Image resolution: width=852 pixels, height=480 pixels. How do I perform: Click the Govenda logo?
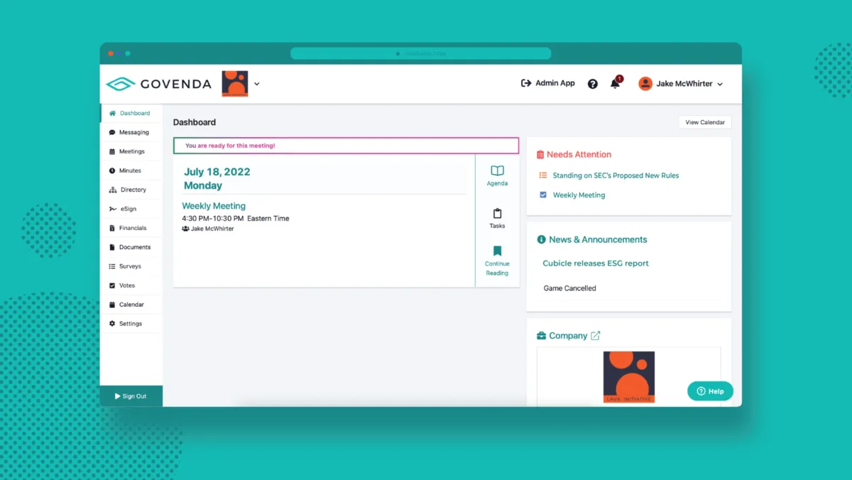[158, 84]
